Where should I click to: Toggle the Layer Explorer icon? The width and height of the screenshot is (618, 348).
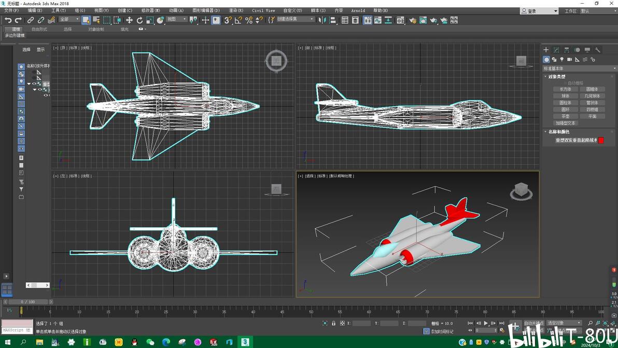pos(355,20)
